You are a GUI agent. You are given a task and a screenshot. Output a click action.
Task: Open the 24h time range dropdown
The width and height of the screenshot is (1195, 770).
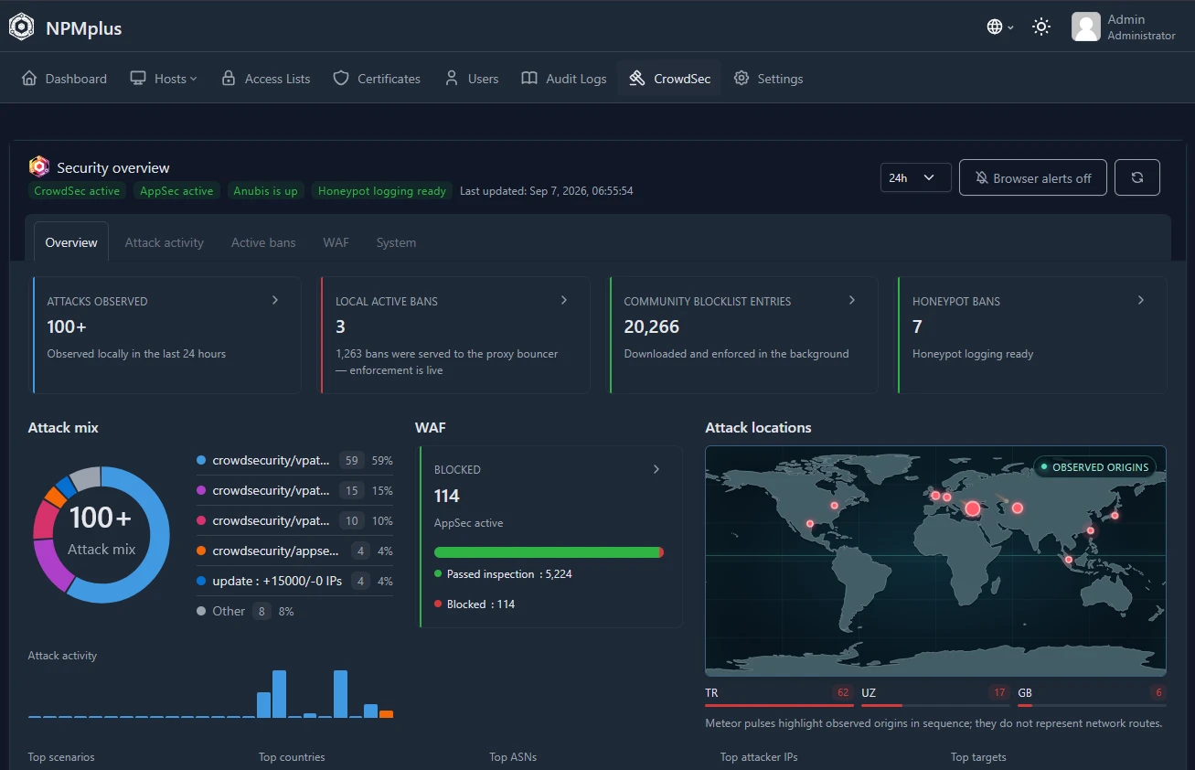click(915, 177)
